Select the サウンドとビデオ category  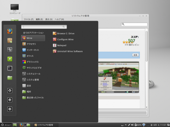[x=33, y=68]
